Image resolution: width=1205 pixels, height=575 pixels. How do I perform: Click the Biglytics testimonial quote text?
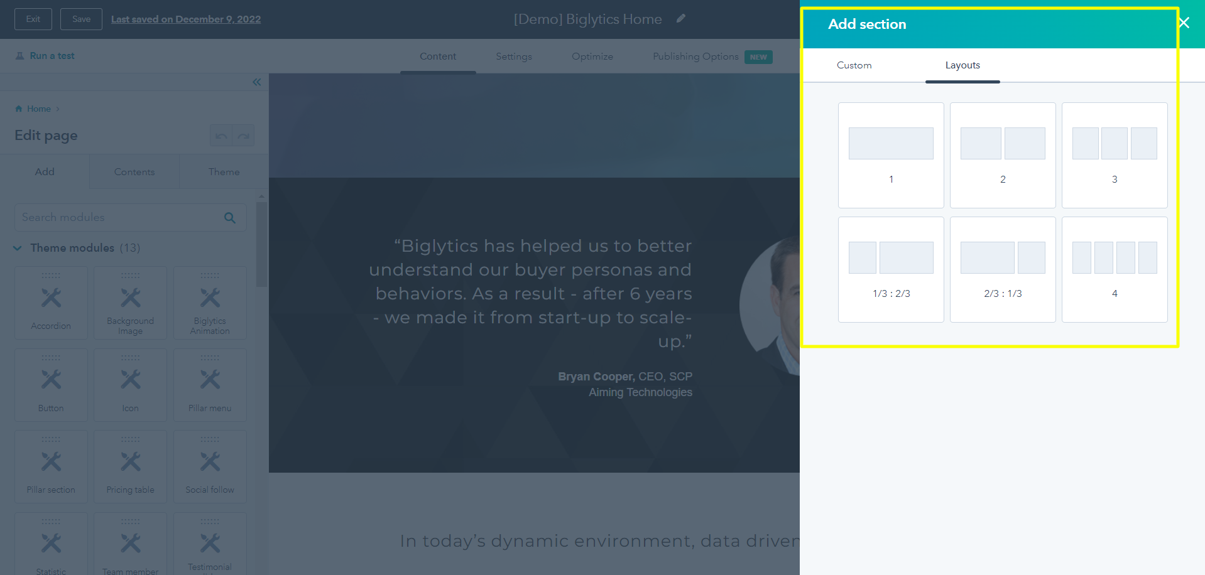coord(530,293)
